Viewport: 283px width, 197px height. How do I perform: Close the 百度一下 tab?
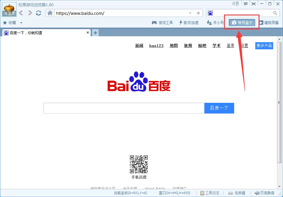point(88,33)
